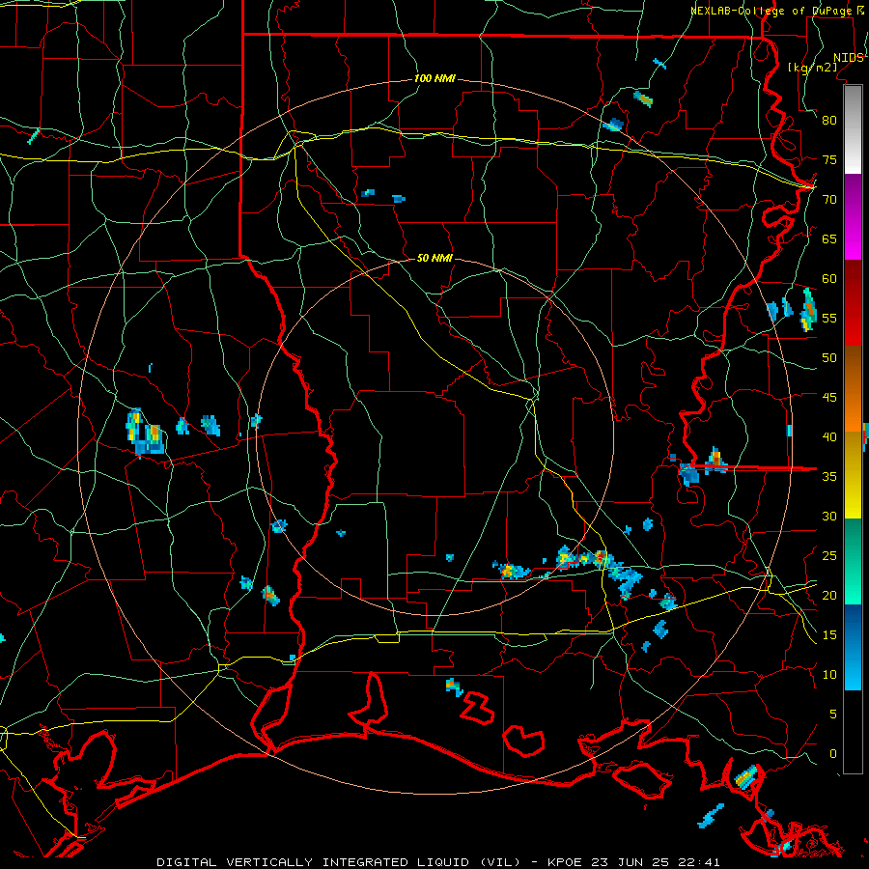Pick the blue segment of the color bar
The height and width of the screenshot is (869, 869).
click(x=853, y=647)
